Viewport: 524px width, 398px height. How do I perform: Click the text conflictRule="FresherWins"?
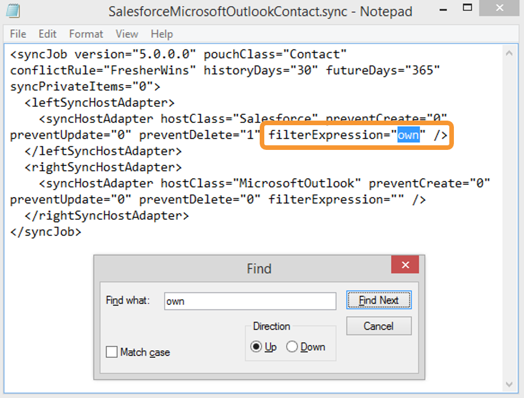103,70
